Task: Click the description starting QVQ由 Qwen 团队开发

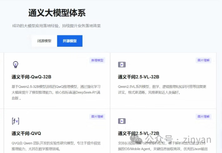Action: (56, 146)
